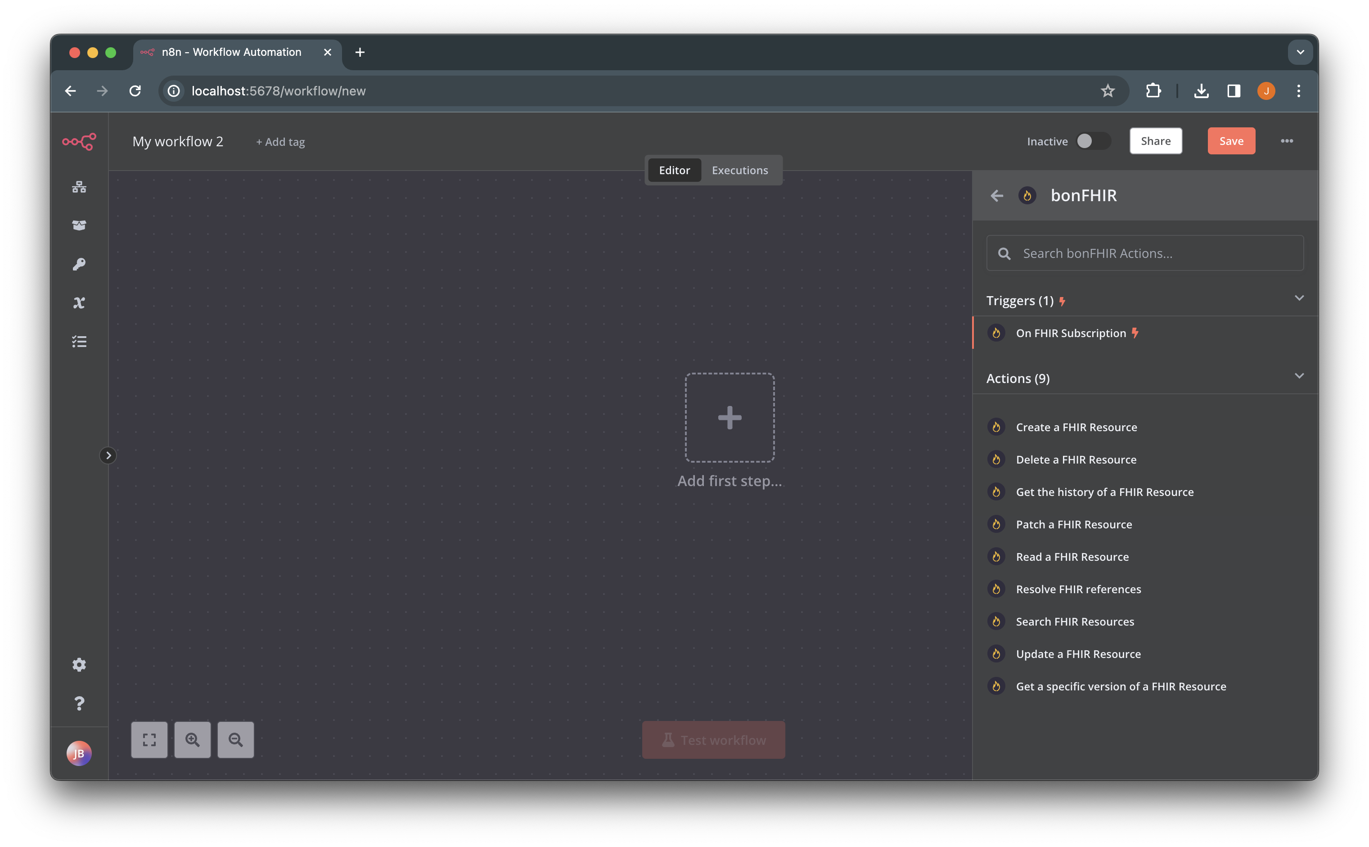1369x847 pixels.
Task: Click the Test workflow button
Action: (x=714, y=740)
